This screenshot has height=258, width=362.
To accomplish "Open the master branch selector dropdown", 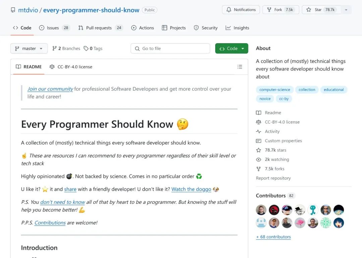I will point(29,49).
